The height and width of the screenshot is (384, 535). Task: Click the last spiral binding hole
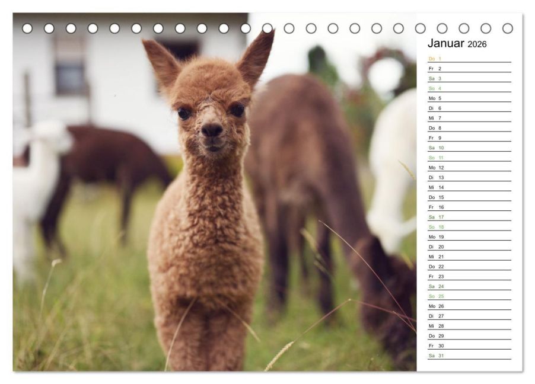click(x=507, y=28)
